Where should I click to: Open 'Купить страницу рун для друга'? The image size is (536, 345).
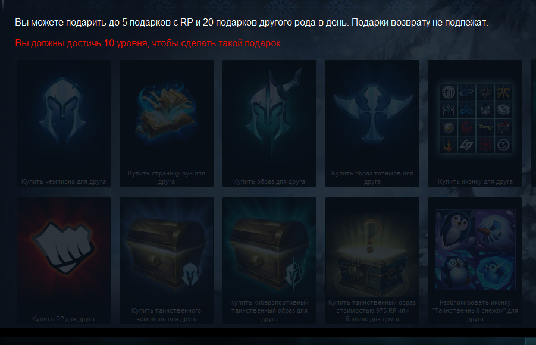(167, 177)
